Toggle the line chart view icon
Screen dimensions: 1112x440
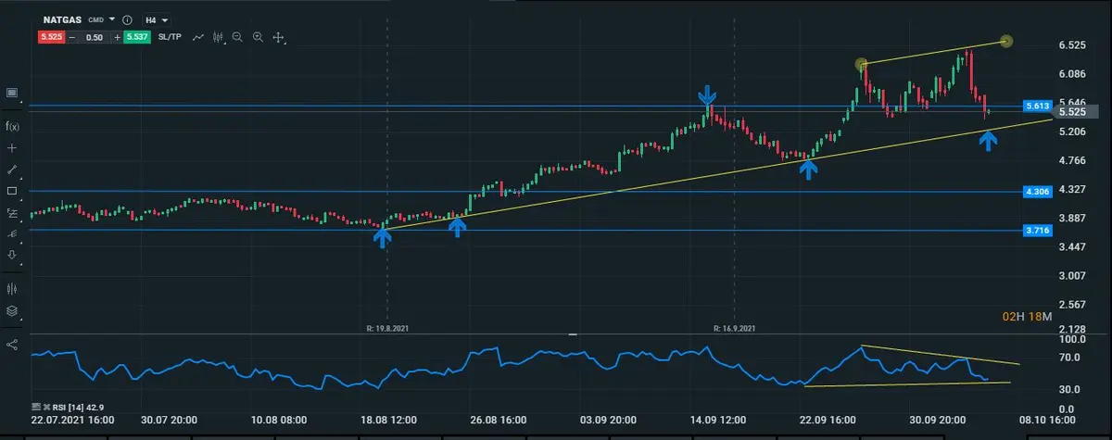tap(198, 37)
